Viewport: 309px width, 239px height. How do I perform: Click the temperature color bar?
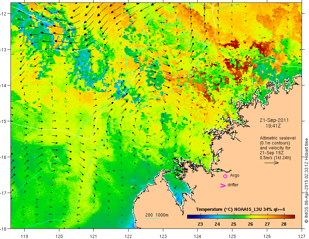[241, 217]
